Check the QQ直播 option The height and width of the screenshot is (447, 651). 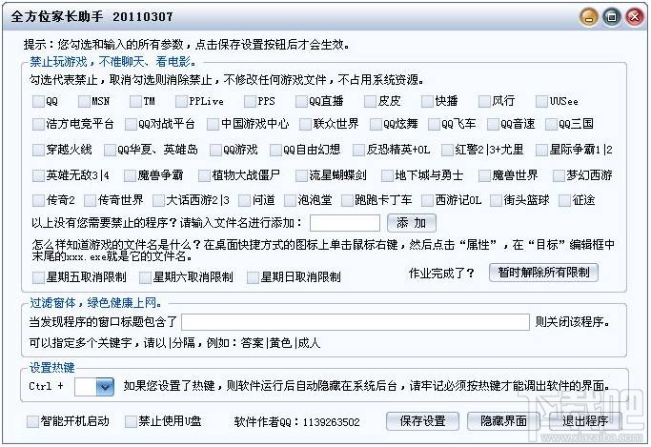pyautogui.click(x=301, y=101)
